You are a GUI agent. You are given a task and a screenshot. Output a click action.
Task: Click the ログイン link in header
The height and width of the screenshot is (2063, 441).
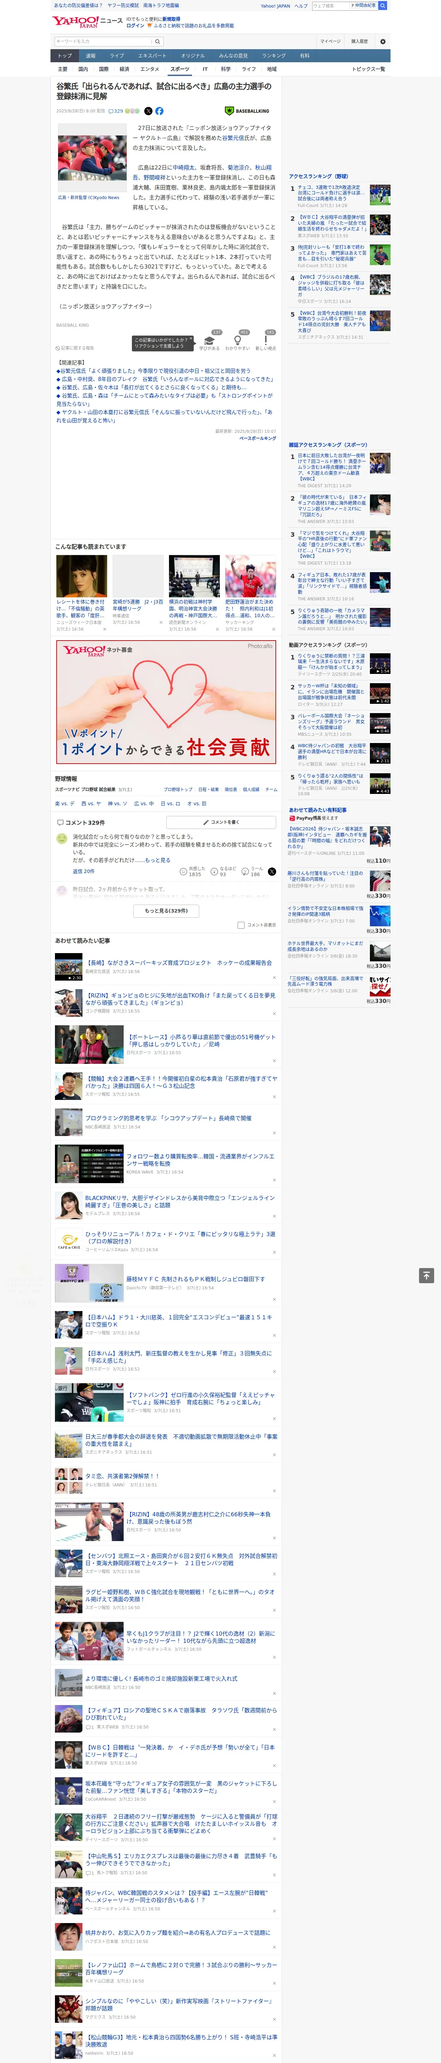pyautogui.click(x=135, y=26)
